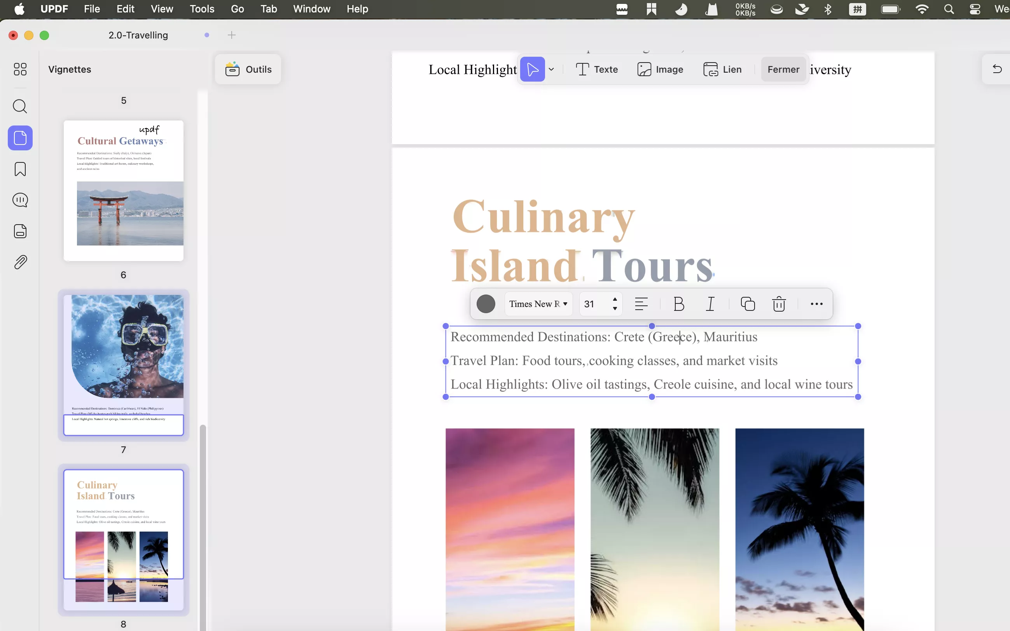Viewport: 1010px width, 631px height.
Task: Click the Local Highlights olive oil line
Action: (x=651, y=384)
